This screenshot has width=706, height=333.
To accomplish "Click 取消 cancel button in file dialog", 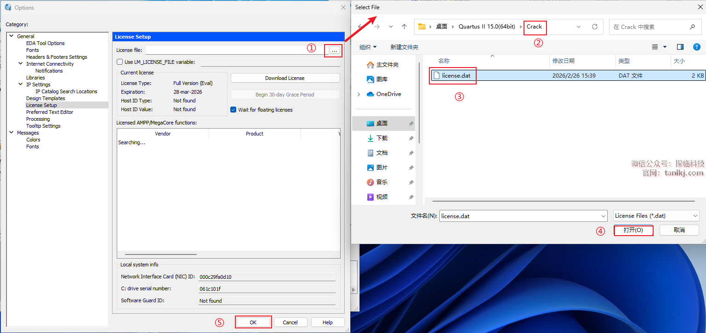I will click(679, 230).
